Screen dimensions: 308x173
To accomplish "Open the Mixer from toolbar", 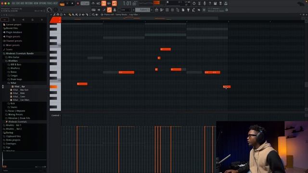I will pyautogui.click(x=172, y=10).
